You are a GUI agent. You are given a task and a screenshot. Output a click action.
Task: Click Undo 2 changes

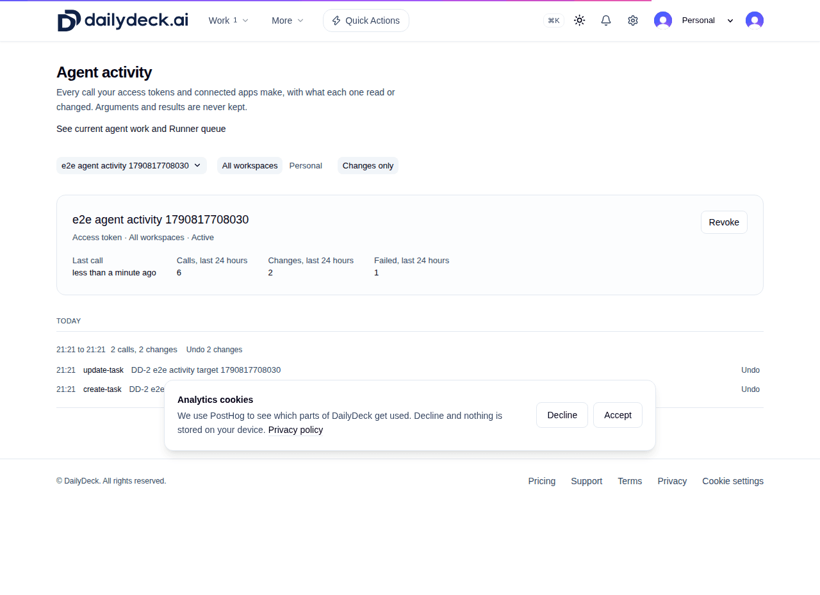[x=214, y=350]
